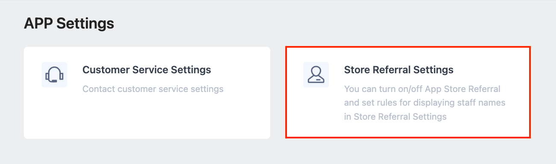Open Store Referral Settings card
This screenshot has height=164, width=556.
pyautogui.click(x=408, y=92)
